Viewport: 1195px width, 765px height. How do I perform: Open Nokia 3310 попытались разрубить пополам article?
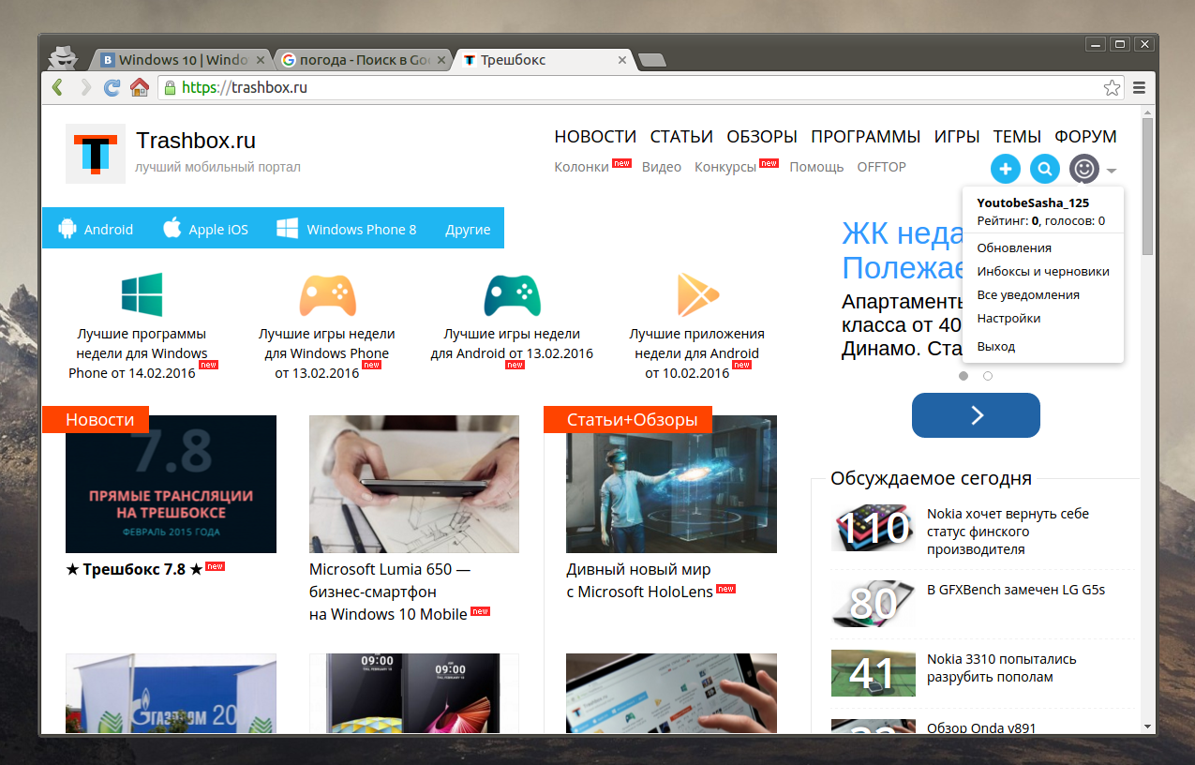click(x=1002, y=668)
